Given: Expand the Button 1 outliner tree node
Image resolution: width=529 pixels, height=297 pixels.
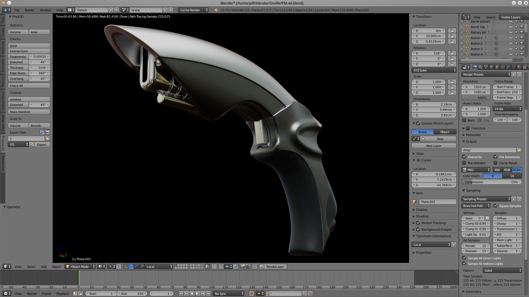Looking at the screenshot, I should point(462,38).
